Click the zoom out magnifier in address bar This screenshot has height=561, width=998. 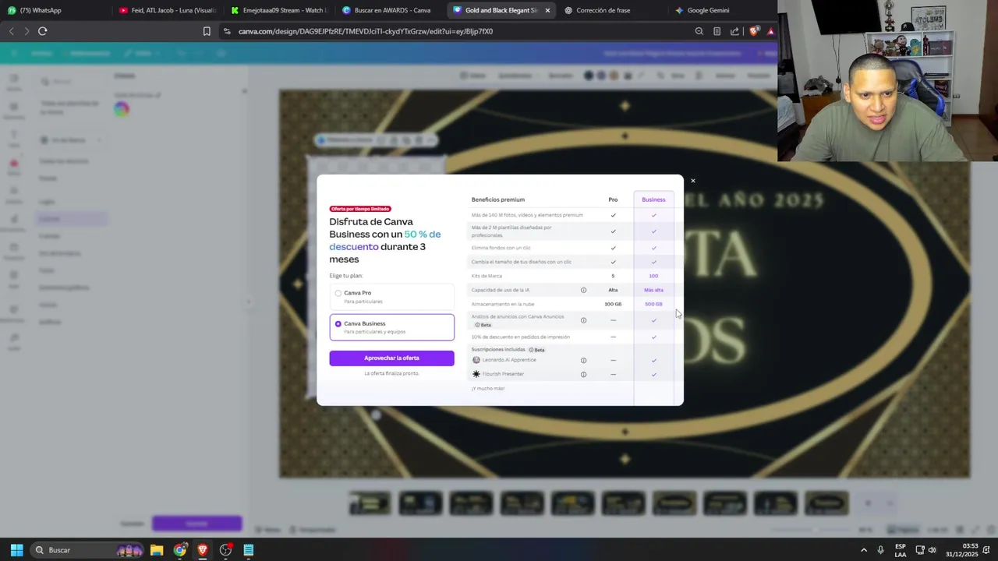(x=699, y=31)
